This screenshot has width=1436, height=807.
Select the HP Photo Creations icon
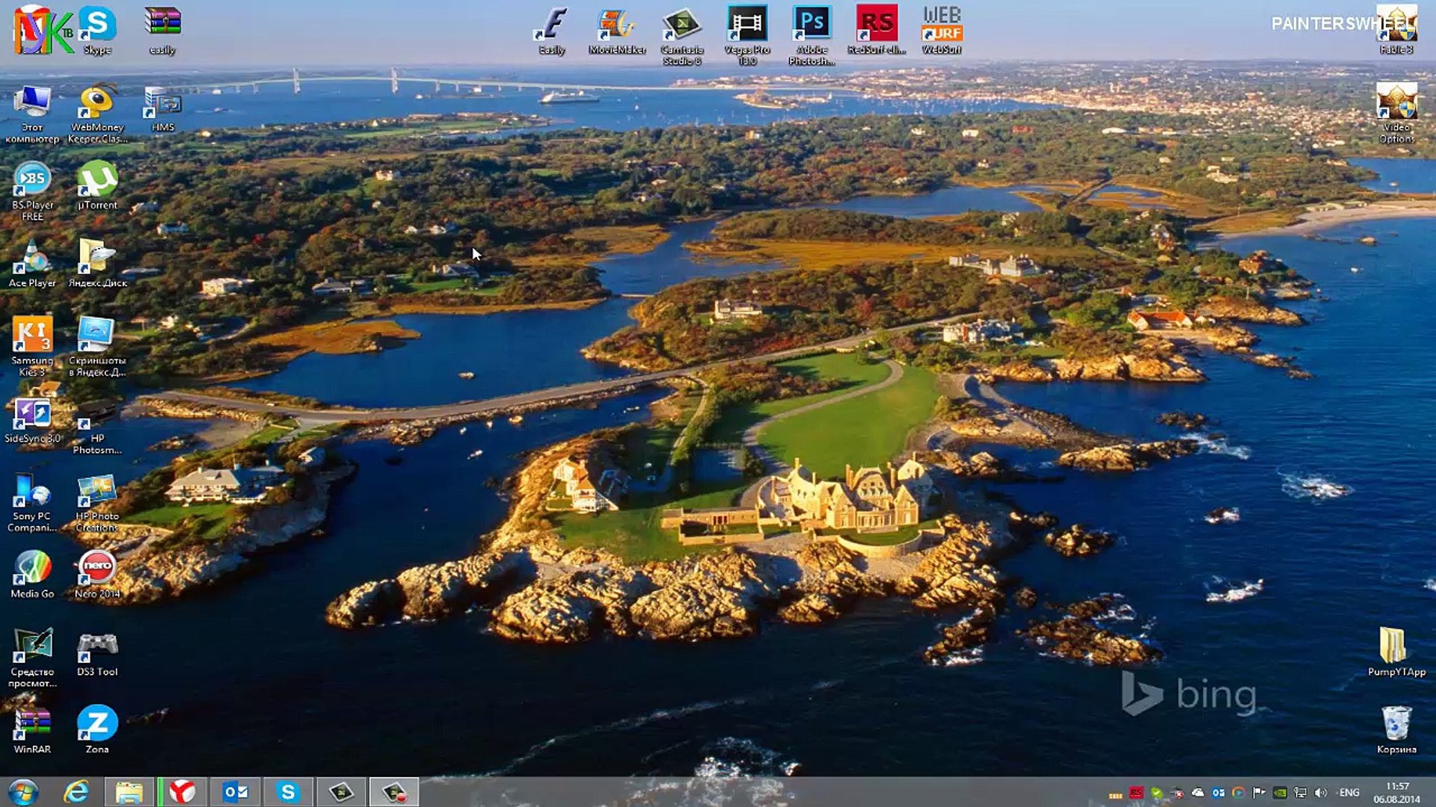click(x=97, y=501)
